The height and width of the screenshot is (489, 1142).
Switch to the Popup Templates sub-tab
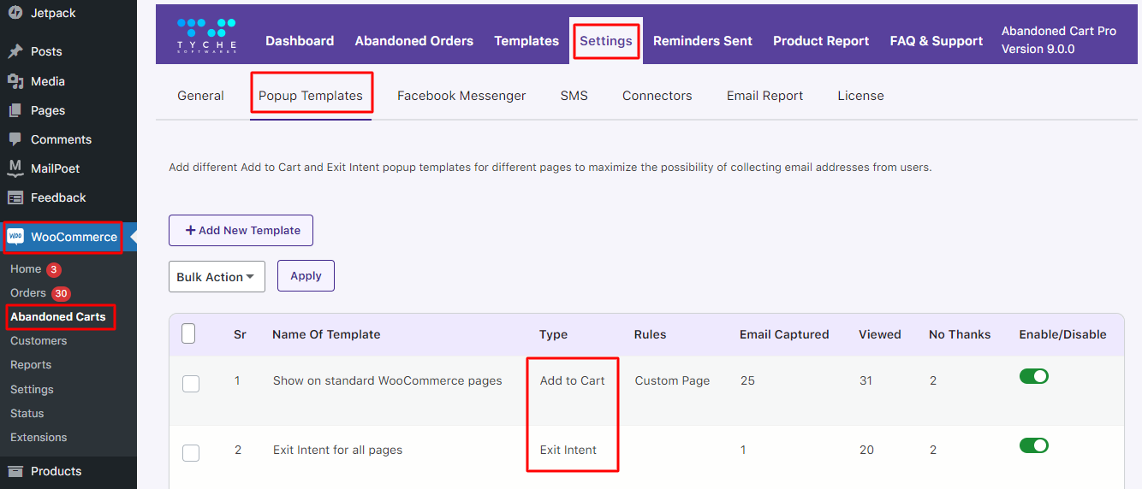[311, 96]
